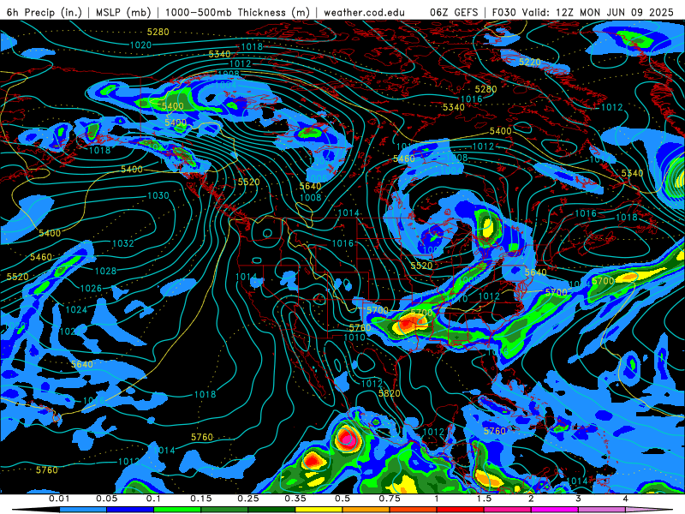Select the orange 0.5–0.75 legend swatch
The height and width of the screenshot is (514, 685).
point(366,510)
